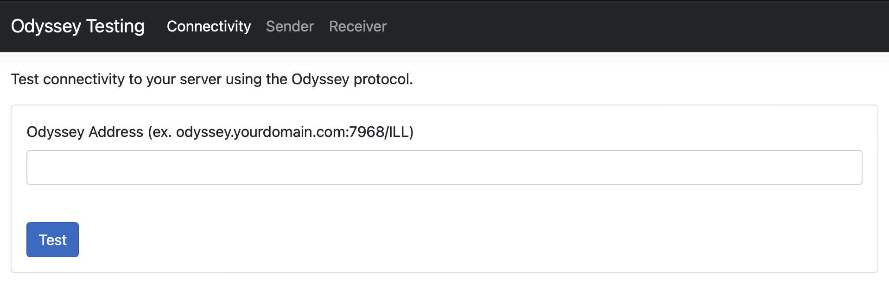Activate the blue Test button
889x297 pixels.
52,240
